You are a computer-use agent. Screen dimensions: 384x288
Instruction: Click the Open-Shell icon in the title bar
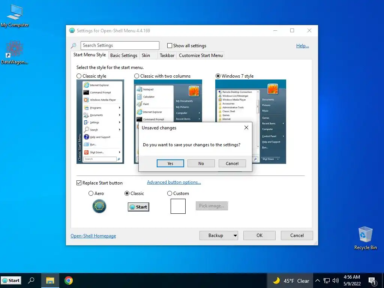coord(72,31)
